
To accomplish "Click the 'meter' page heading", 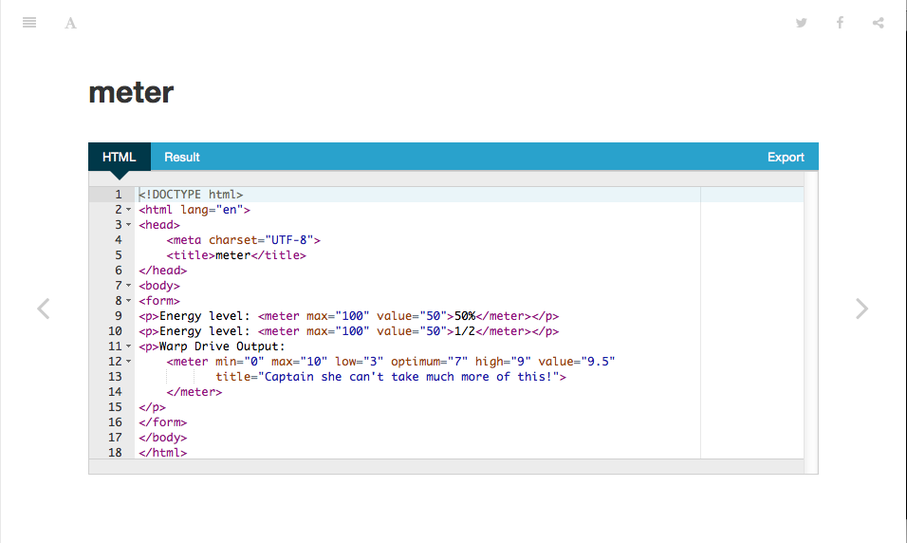I will click(x=131, y=93).
